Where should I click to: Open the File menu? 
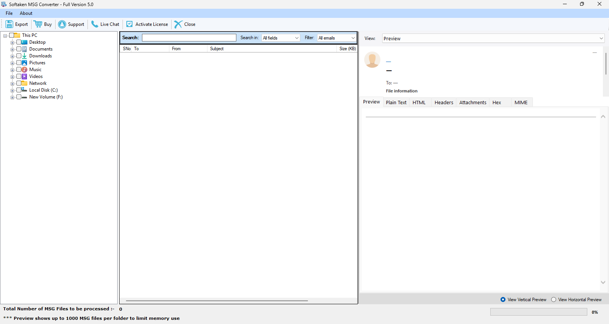tap(9, 13)
